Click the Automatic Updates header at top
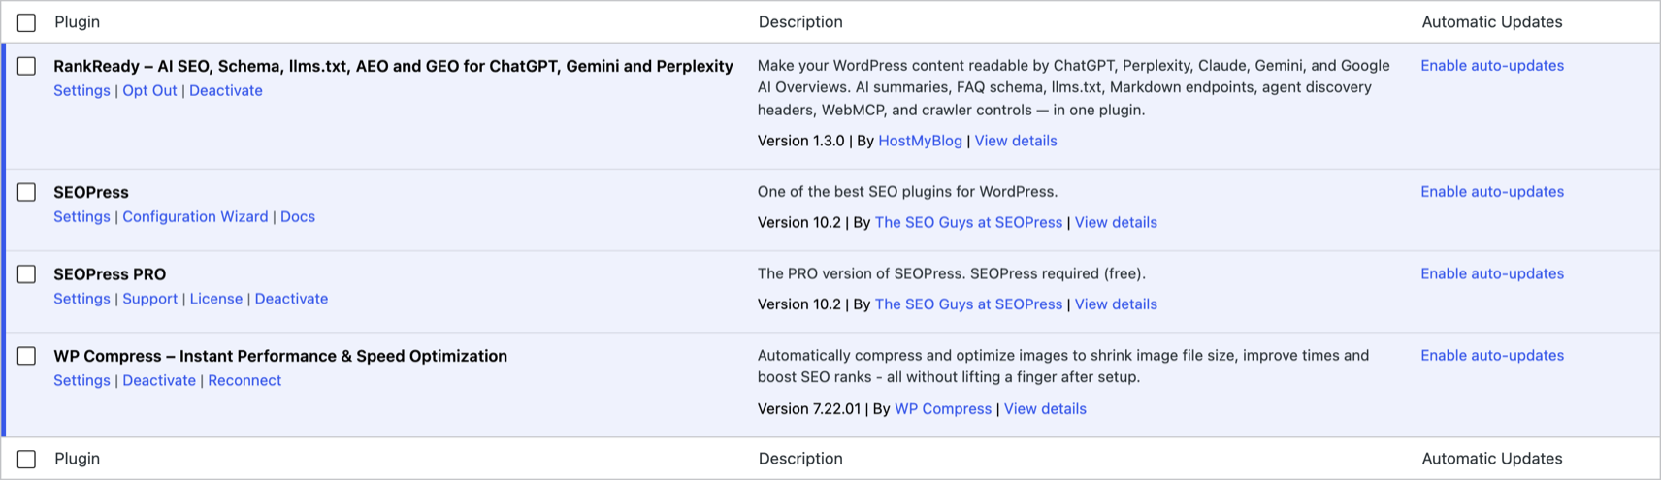The width and height of the screenshot is (1661, 480). pos(1492,22)
